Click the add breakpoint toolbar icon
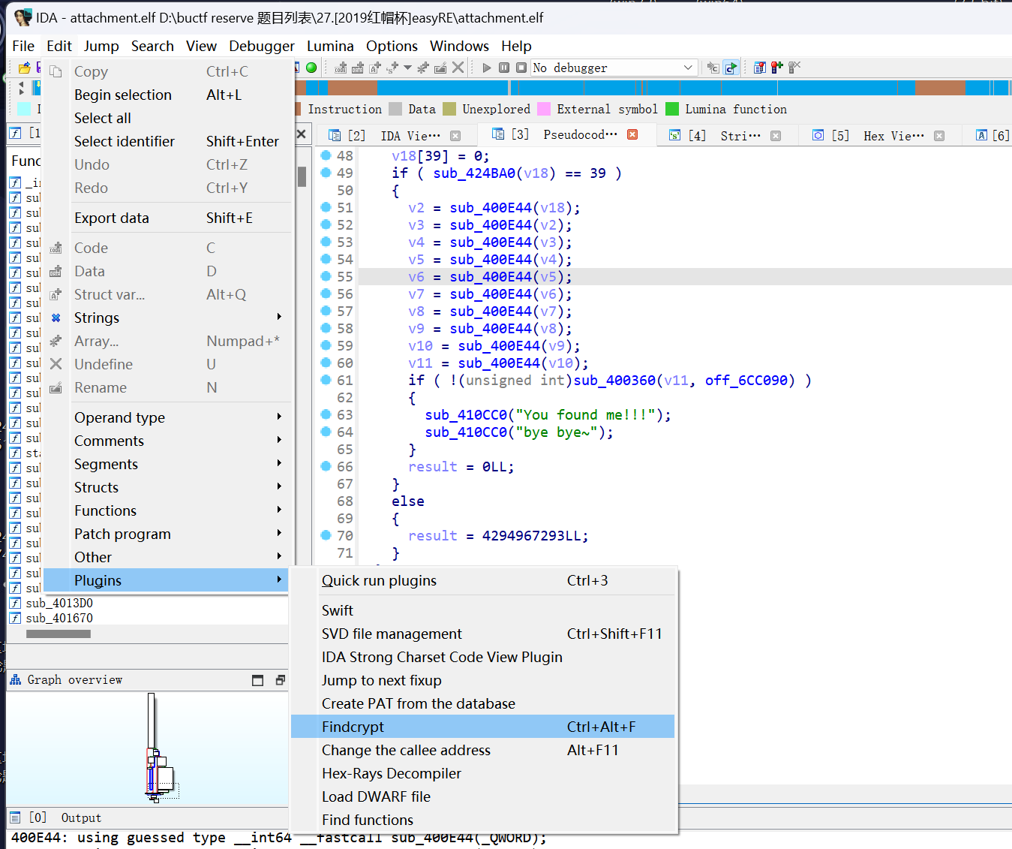Screen dimensions: 1012x849 click(x=777, y=68)
